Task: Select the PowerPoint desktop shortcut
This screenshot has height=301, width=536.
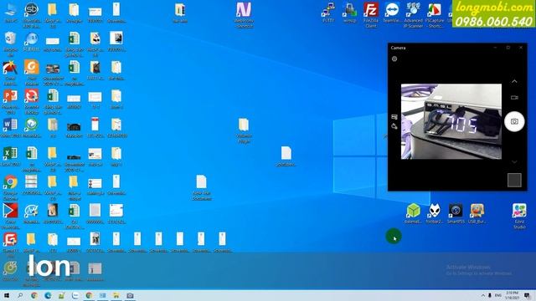Action: tap(10, 101)
